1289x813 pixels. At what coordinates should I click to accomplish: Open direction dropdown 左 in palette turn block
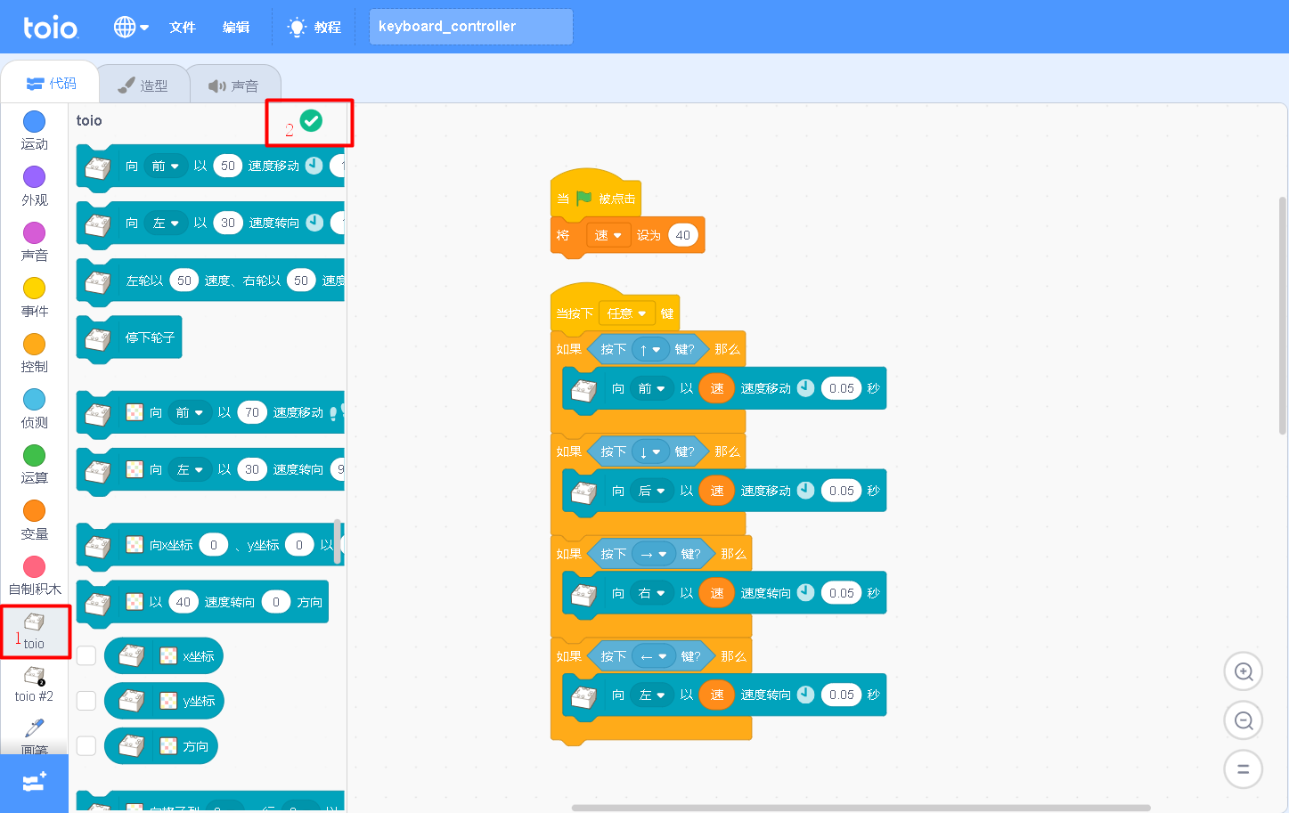pos(166,223)
